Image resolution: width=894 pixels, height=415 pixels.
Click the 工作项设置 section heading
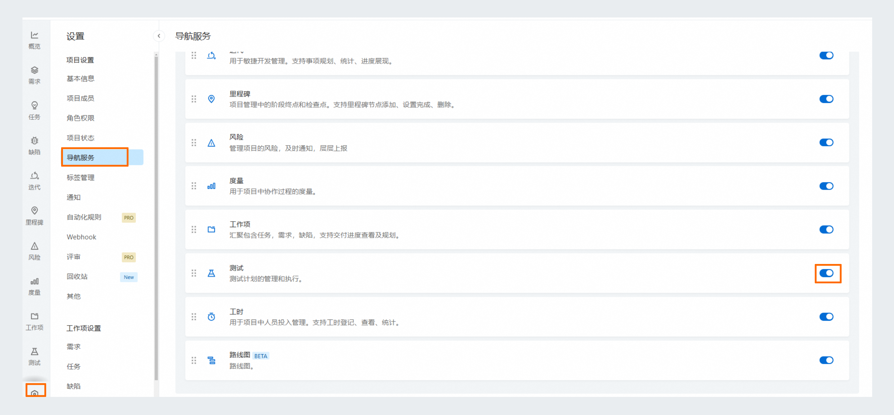point(84,328)
